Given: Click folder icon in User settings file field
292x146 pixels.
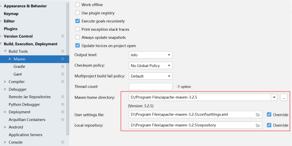Looking at the screenshot, I should point(258,115).
